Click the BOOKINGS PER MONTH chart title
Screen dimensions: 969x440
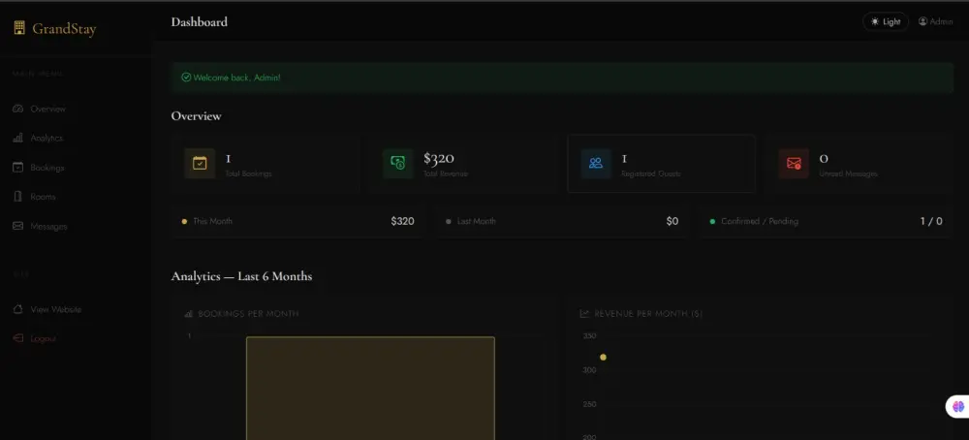point(248,314)
